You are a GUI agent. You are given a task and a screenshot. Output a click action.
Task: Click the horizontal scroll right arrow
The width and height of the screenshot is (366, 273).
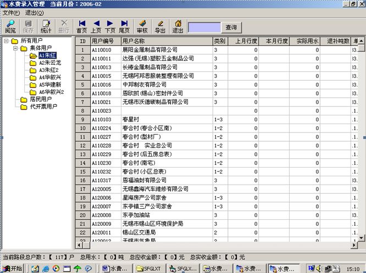click(354, 245)
